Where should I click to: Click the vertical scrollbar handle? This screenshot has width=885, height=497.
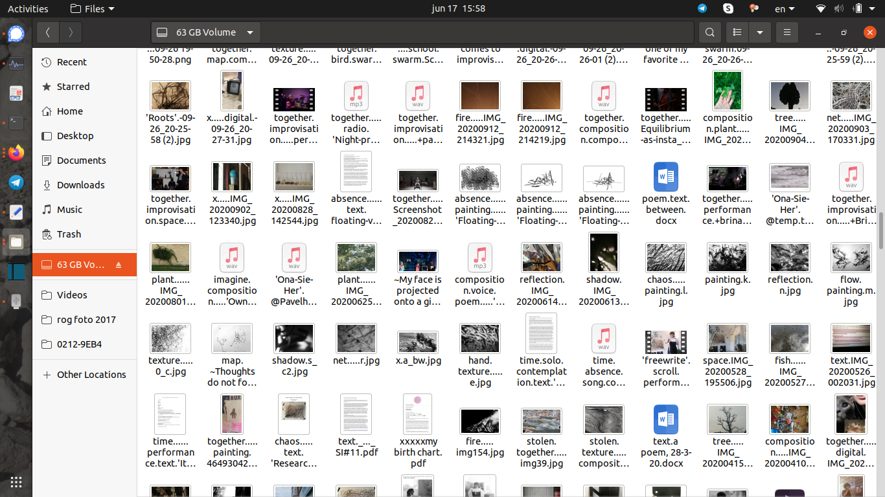[x=880, y=230]
